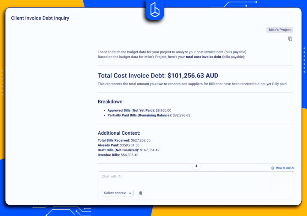Open the app logo at top center
This screenshot has width=307, height=216.
(x=154, y=10)
